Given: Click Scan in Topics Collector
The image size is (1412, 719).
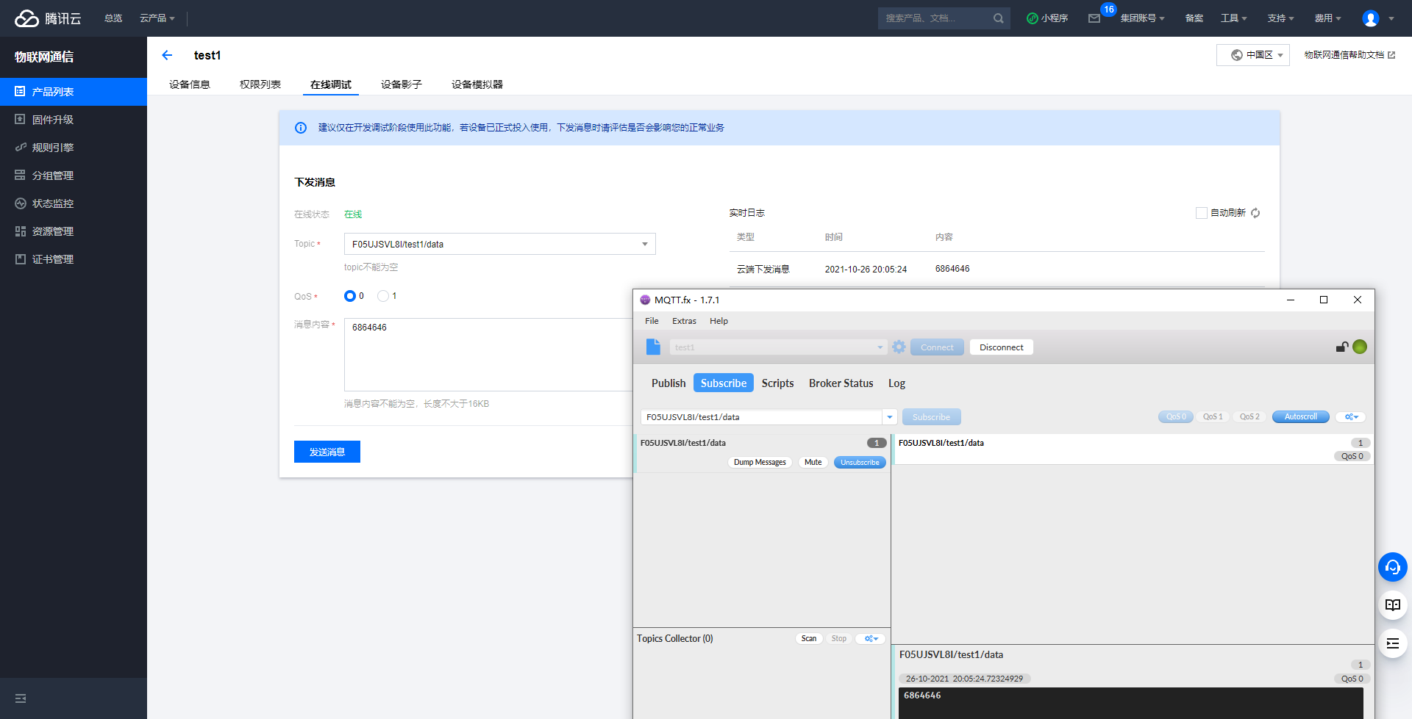Looking at the screenshot, I should coord(809,639).
